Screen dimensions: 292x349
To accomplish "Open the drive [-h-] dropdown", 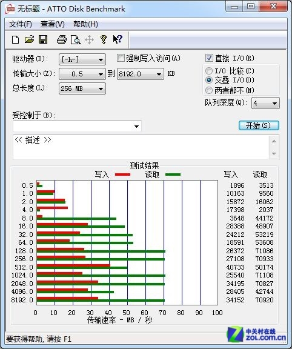I will pos(82,59).
